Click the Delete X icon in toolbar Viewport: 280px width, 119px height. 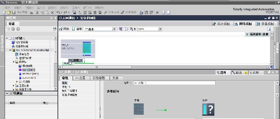pos(52,12)
